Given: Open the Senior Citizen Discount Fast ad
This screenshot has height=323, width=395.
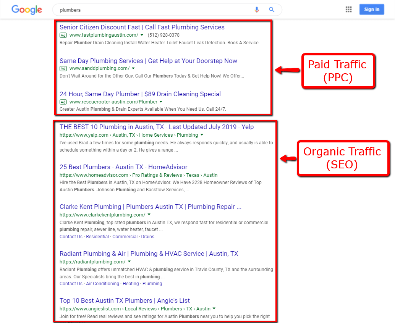Looking at the screenshot, I should tap(142, 27).
